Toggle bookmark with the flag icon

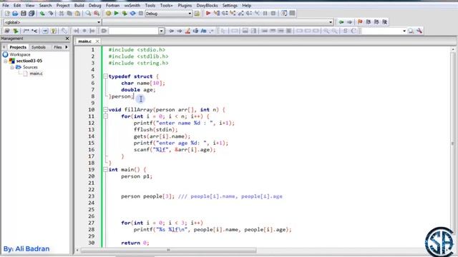pos(360,22)
